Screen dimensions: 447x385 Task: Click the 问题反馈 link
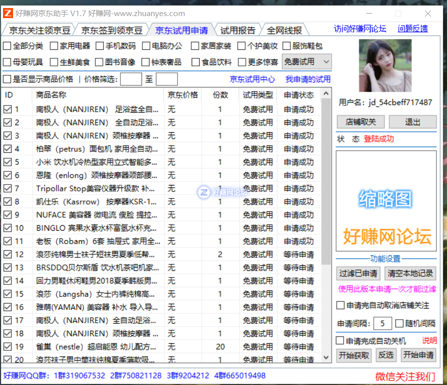pyautogui.click(x=412, y=29)
